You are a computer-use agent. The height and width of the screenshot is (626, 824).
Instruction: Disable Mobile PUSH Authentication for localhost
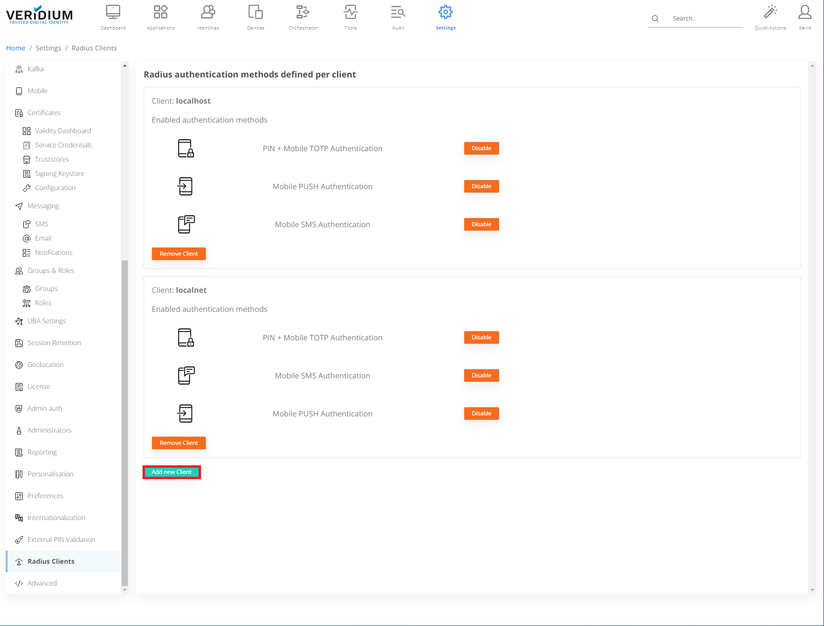point(481,186)
